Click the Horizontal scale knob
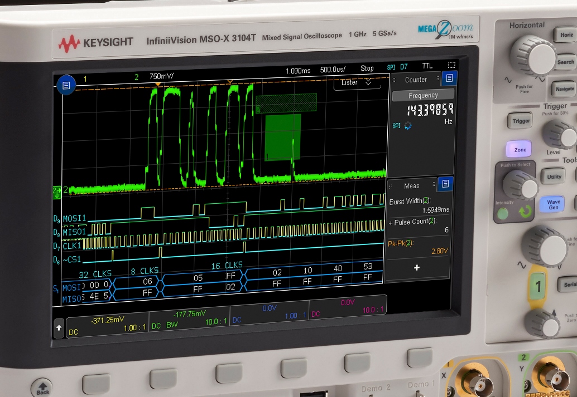This screenshot has height=397, width=577. click(532, 53)
